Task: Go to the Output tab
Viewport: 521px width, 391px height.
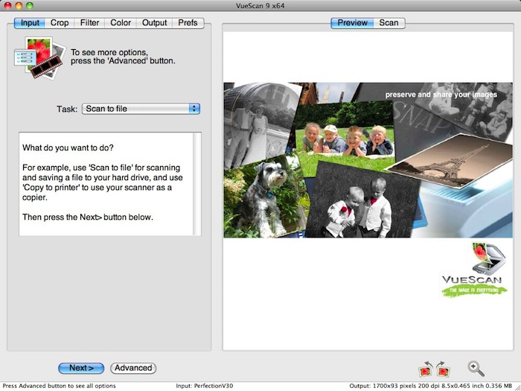Action: tap(155, 23)
